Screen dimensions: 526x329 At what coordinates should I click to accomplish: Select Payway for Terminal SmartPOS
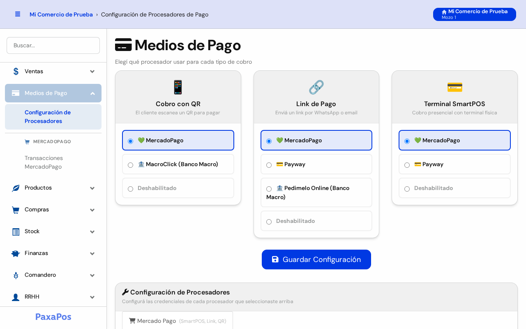(x=454, y=164)
